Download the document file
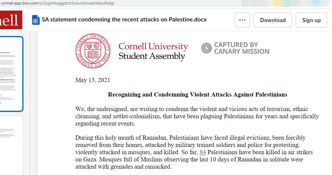The width and height of the screenshot is (332, 175). pos(273,20)
